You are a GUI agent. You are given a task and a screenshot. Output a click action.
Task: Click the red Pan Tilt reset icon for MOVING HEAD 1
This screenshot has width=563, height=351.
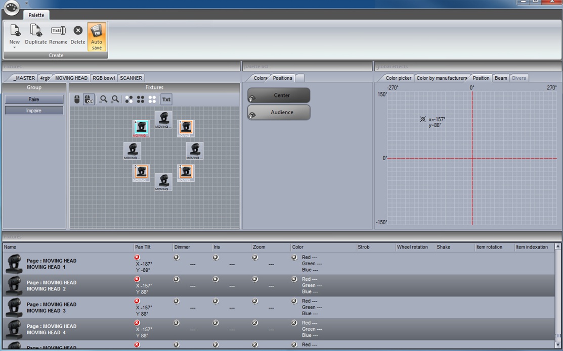point(137,258)
